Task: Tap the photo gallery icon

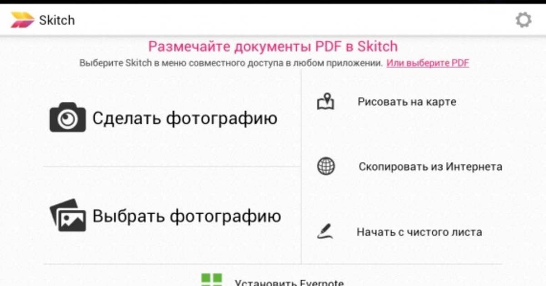Action: 68,215
